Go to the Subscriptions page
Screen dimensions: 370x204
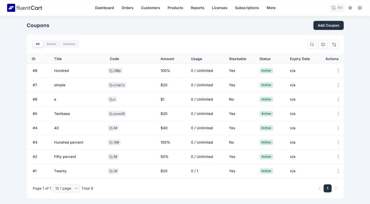[247, 8]
